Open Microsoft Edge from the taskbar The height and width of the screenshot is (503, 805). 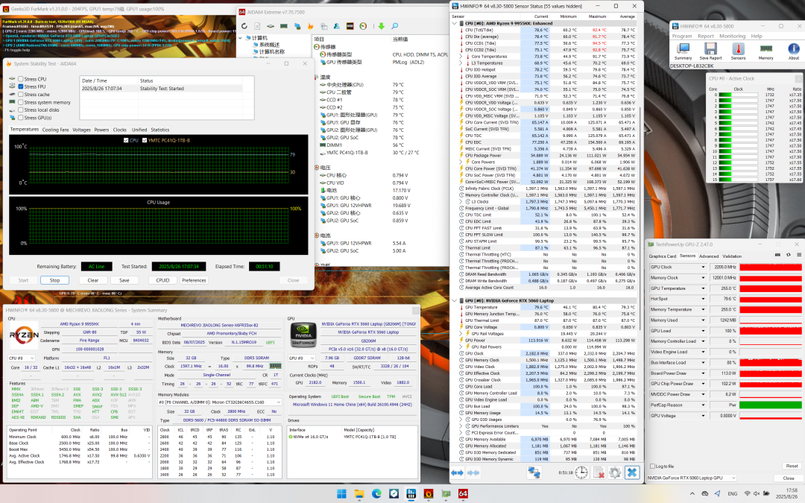376,494
